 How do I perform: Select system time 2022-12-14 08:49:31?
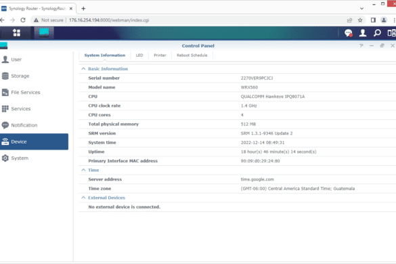[x=263, y=142]
